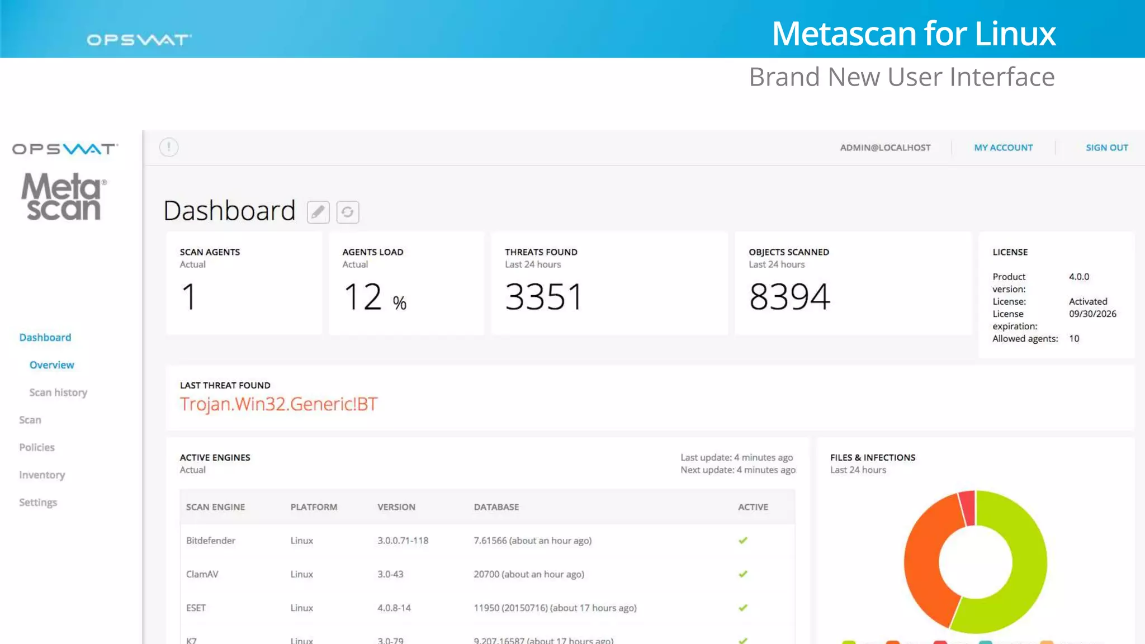Viewport: 1145px width, 644px height.
Task: Select Overview under Dashboard
Action: (x=52, y=364)
